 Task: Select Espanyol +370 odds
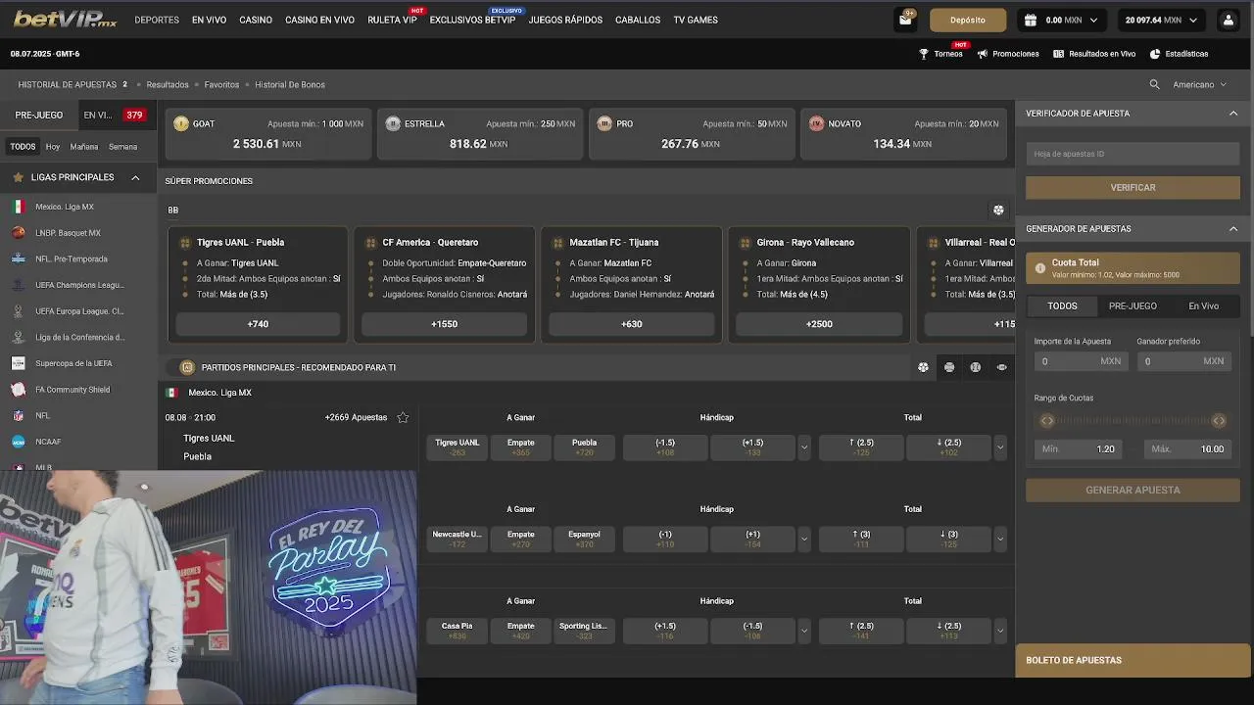coord(584,539)
